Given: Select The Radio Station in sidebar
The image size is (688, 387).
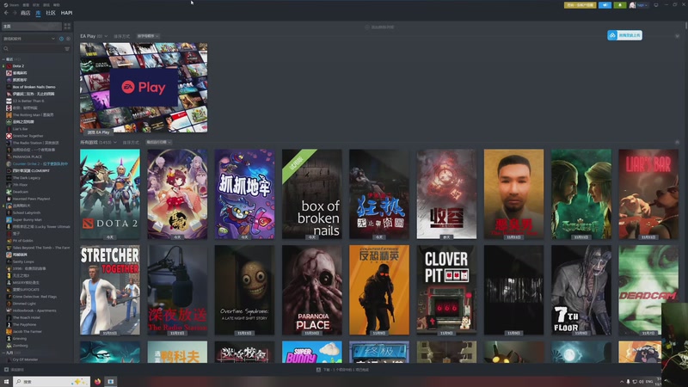Looking at the screenshot, I should point(35,143).
